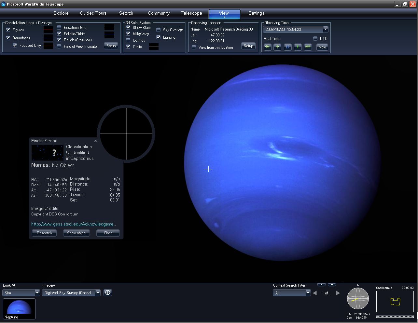Screen dimensions: 418x323
Task: Open the Guided Tours tab
Action: pyautogui.click(x=93, y=13)
